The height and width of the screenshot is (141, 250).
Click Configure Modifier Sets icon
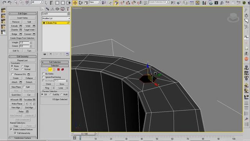67,54
